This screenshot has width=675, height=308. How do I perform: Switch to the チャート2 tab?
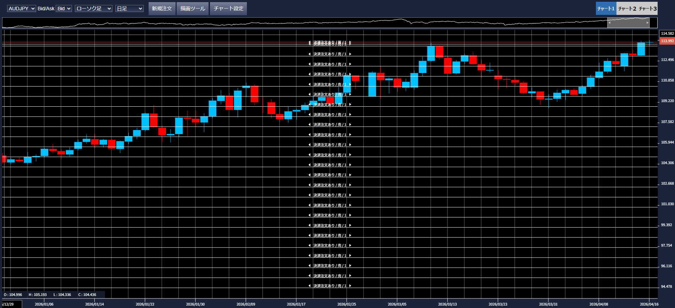[627, 9]
